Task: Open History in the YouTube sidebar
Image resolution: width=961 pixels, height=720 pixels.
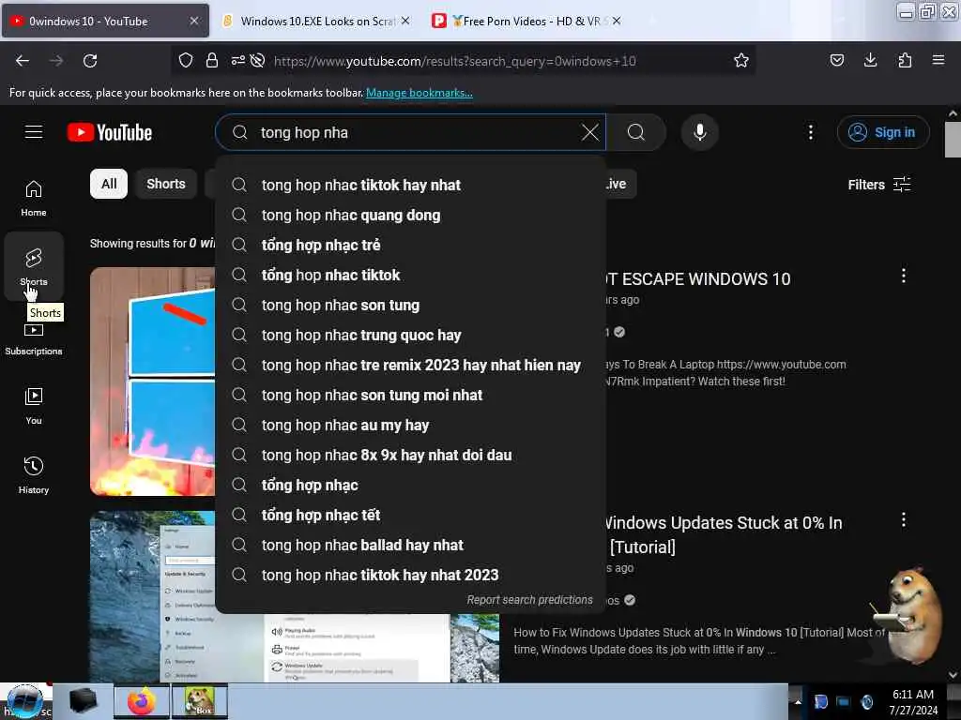Action: [34, 475]
